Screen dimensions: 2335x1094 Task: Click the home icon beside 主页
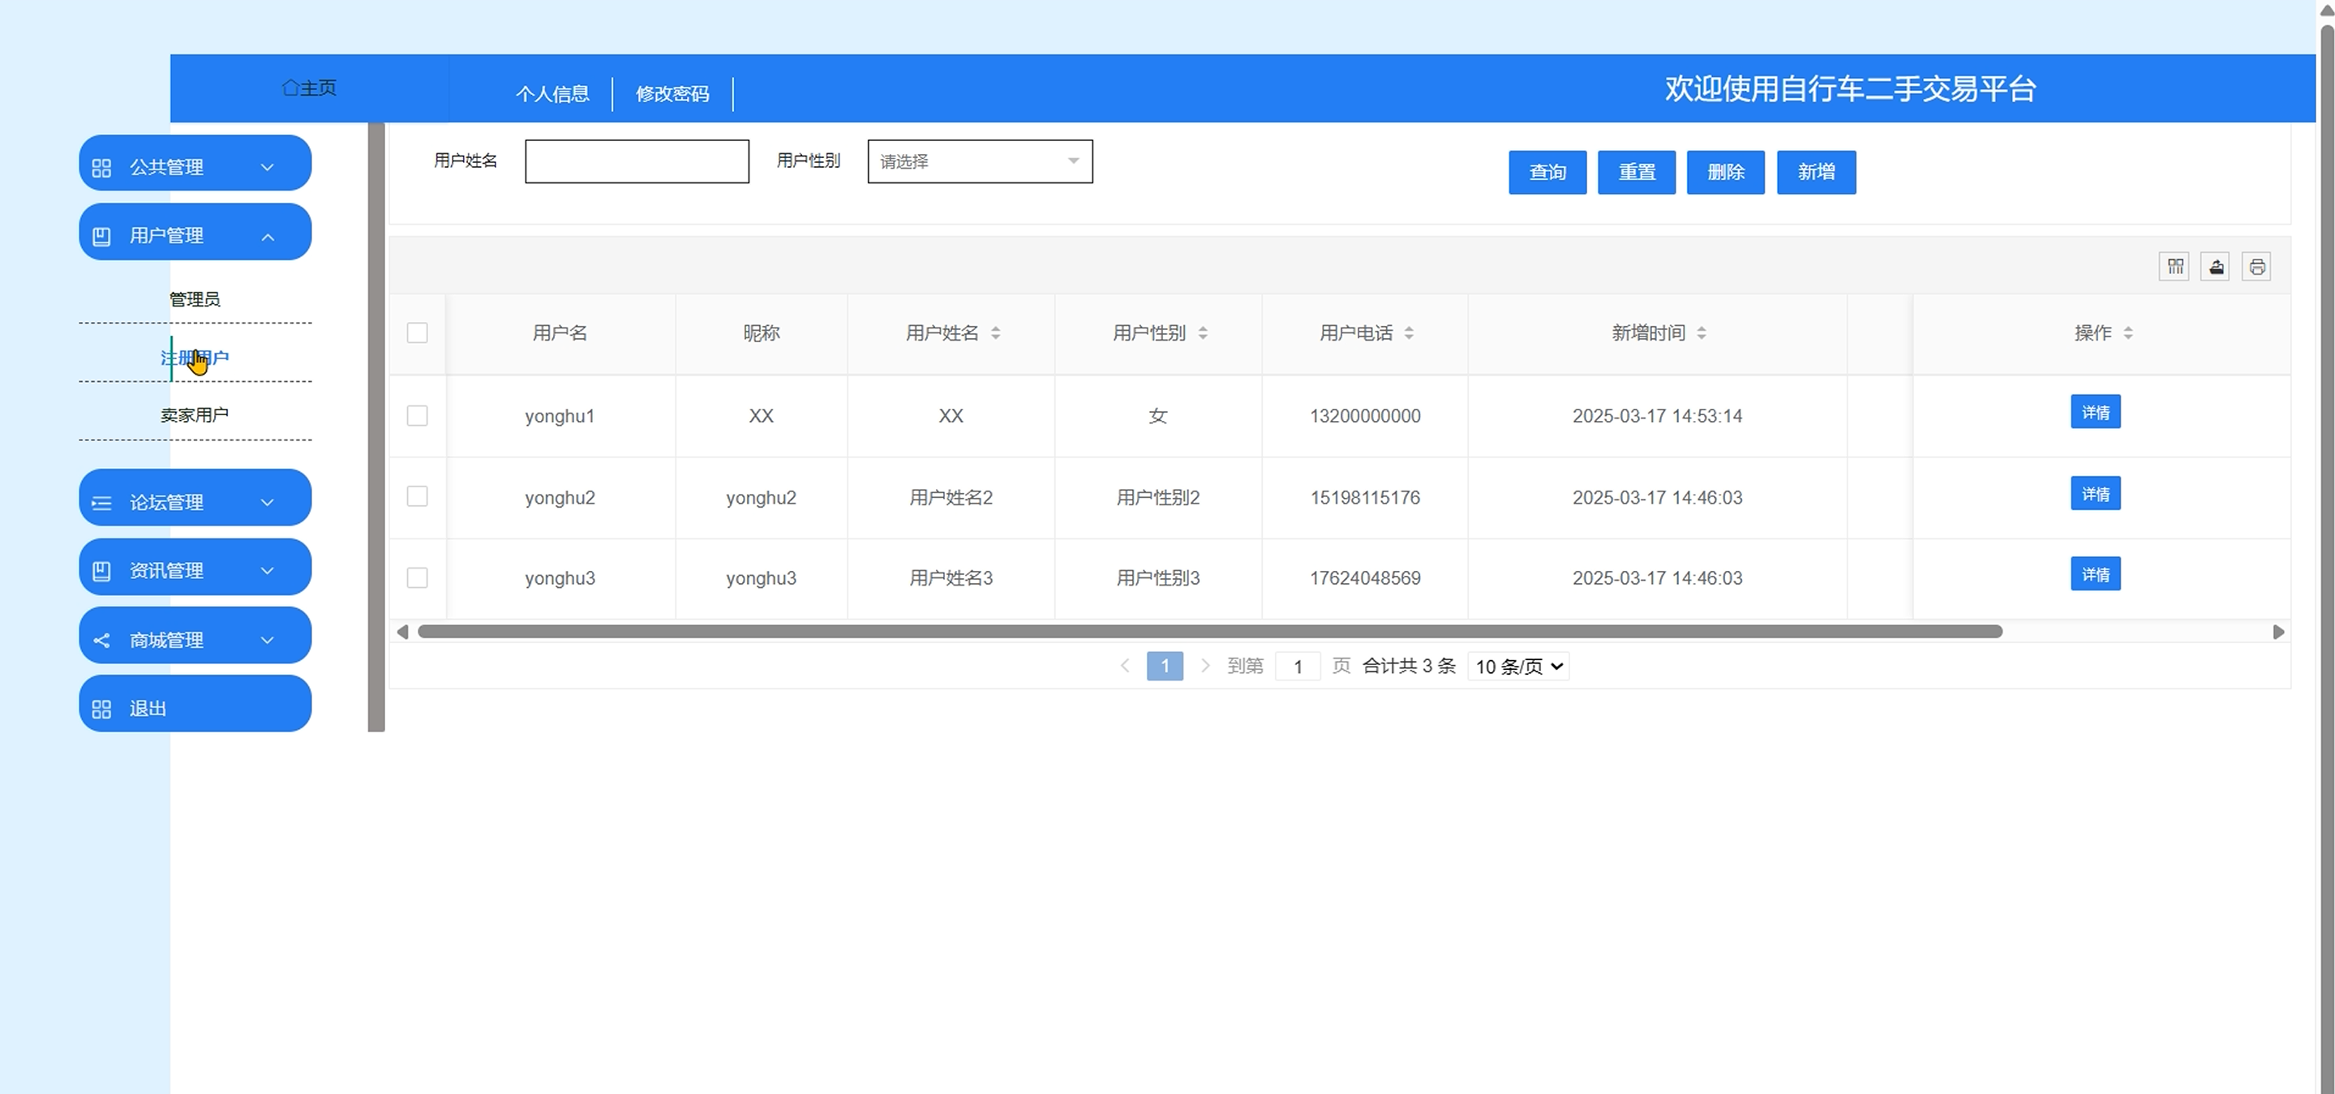(290, 88)
